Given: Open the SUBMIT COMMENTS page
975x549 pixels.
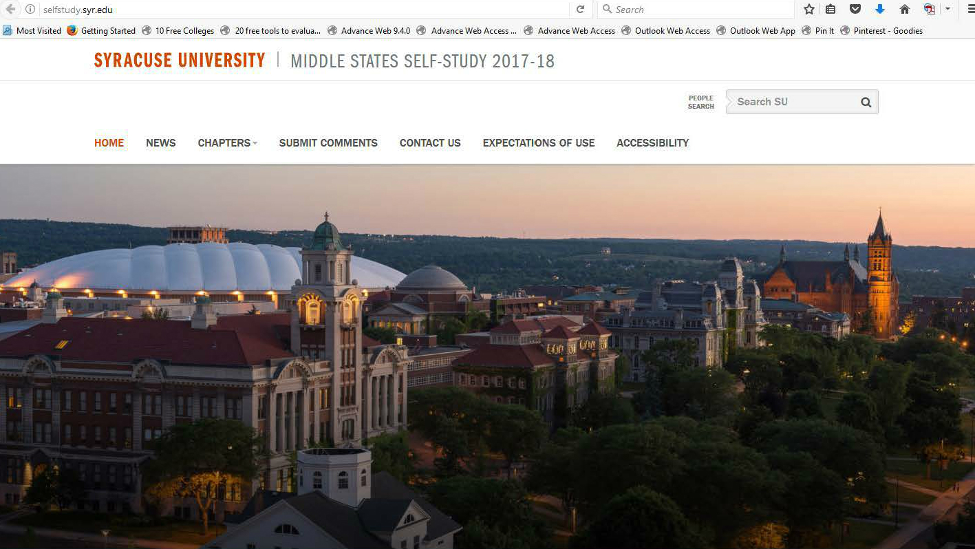Looking at the screenshot, I should click(x=328, y=143).
